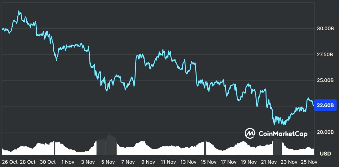339x167 pixels.
Task: Select the 26 Oct date marker
Action: coord(9,162)
